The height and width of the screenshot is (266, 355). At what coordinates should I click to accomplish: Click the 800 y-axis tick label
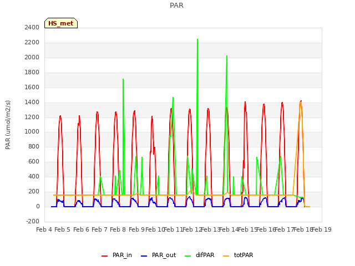(34, 146)
